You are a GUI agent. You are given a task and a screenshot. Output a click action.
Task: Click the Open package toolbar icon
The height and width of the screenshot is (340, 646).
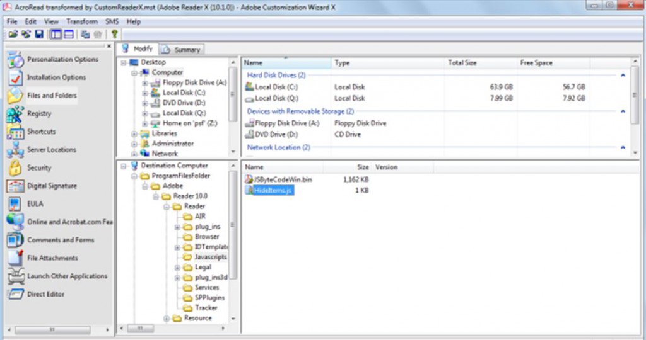coord(13,34)
